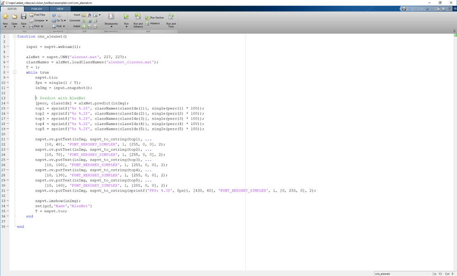Expand the Find dropdown

click(x=64, y=26)
